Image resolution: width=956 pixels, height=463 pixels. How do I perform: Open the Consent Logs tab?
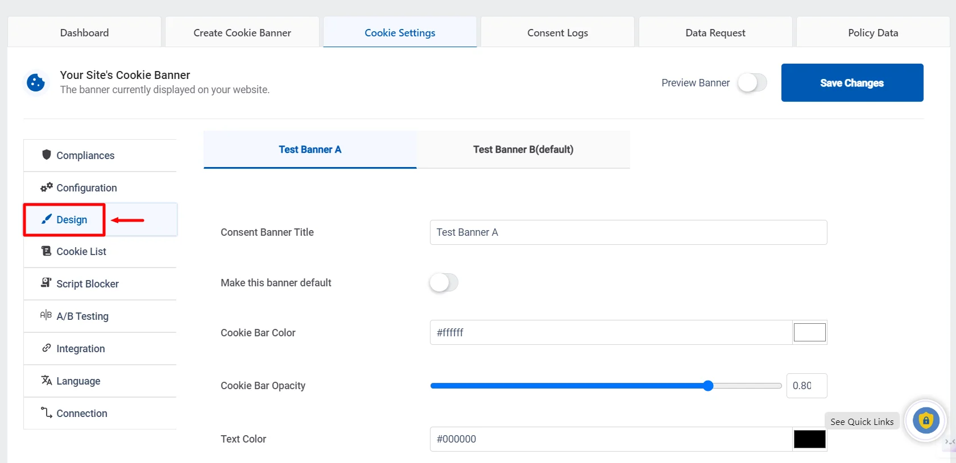point(557,33)
